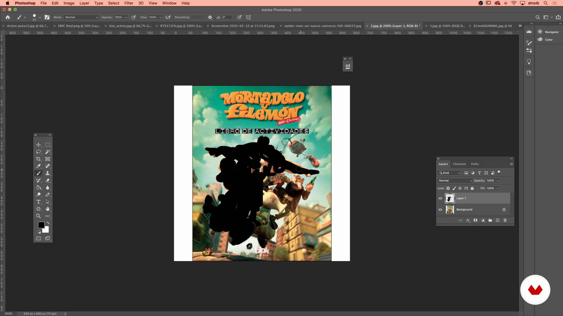Toggle pressure for opacity in options bar
563x316 pixels.
coord(133,17)
